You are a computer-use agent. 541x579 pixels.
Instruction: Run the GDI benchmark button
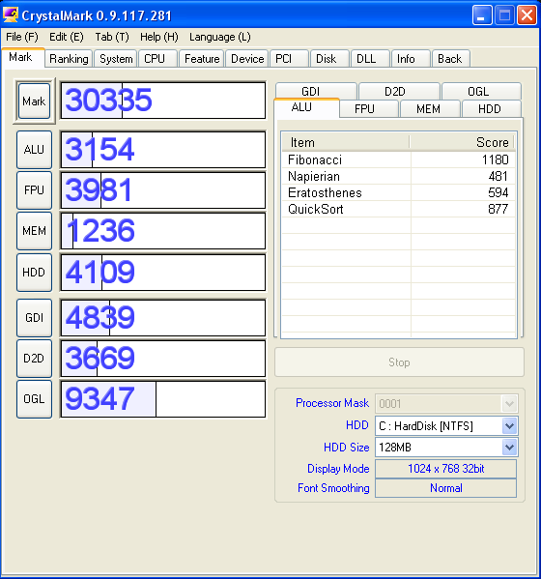click(x=34, y=318)
